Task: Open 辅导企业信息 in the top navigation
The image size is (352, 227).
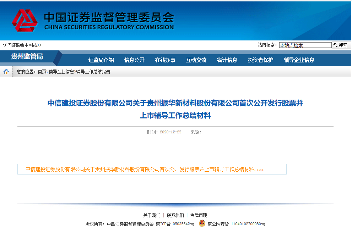Action: tap(299, 60)
